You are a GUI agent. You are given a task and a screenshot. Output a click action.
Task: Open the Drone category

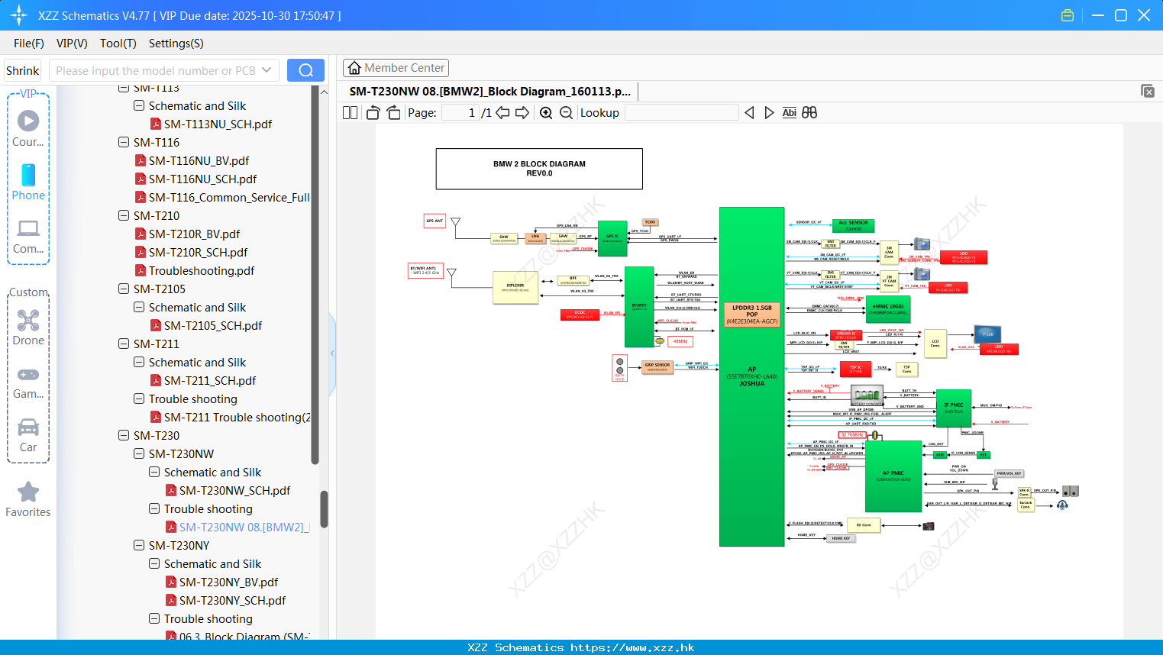coord(28,327)
